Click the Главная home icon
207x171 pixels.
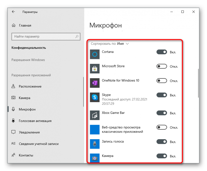click(x=14, y=25)
